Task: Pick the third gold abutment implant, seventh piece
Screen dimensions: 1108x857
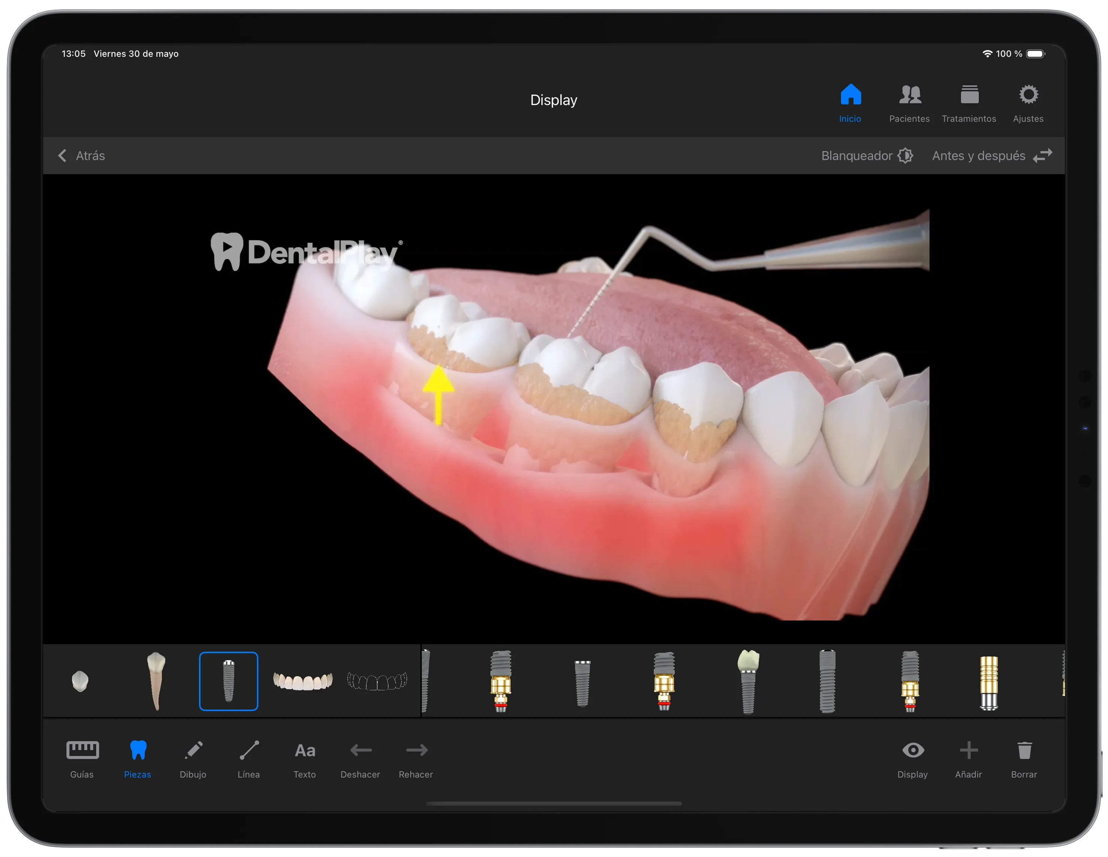Action: pos(910,681)
